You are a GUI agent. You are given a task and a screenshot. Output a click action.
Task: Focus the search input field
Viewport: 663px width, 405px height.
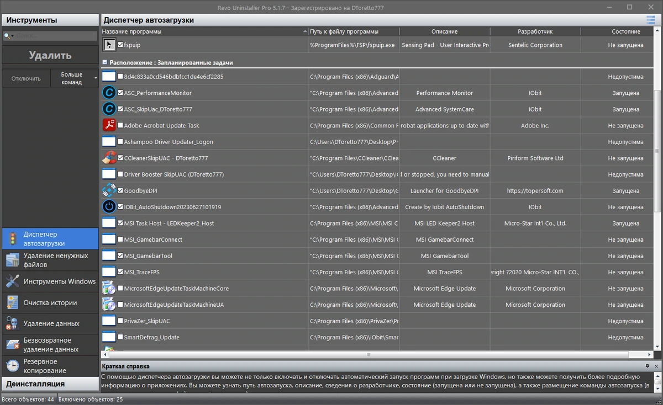tap(55, 36)
